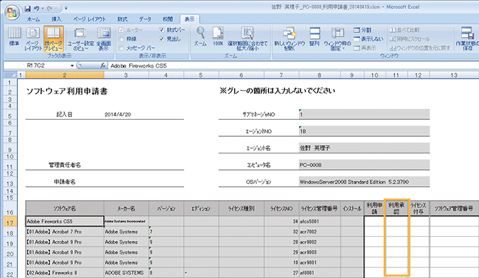Click the fx insert function button

click(103, 66)
